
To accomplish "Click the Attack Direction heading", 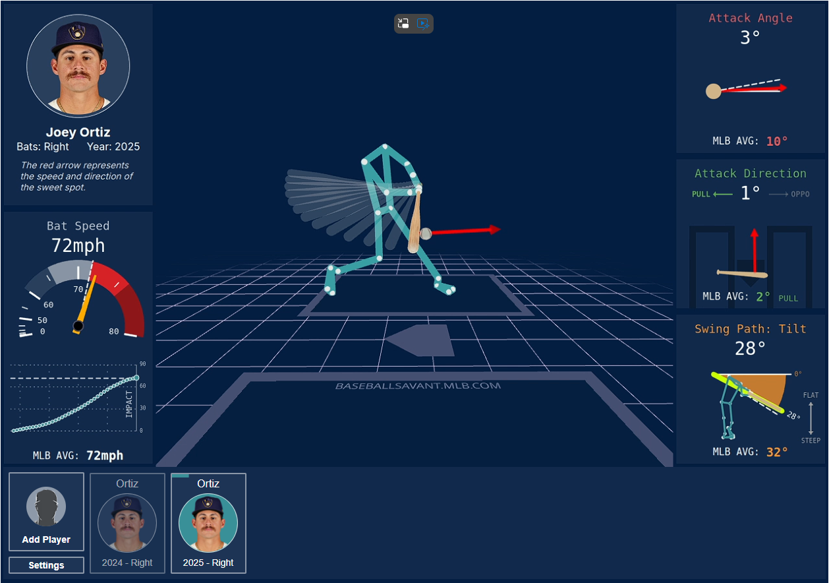I will (x=750, y=173).
